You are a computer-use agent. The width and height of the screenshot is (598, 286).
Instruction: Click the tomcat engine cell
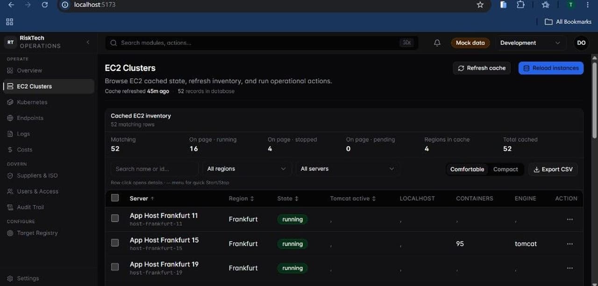coord(526,244)
